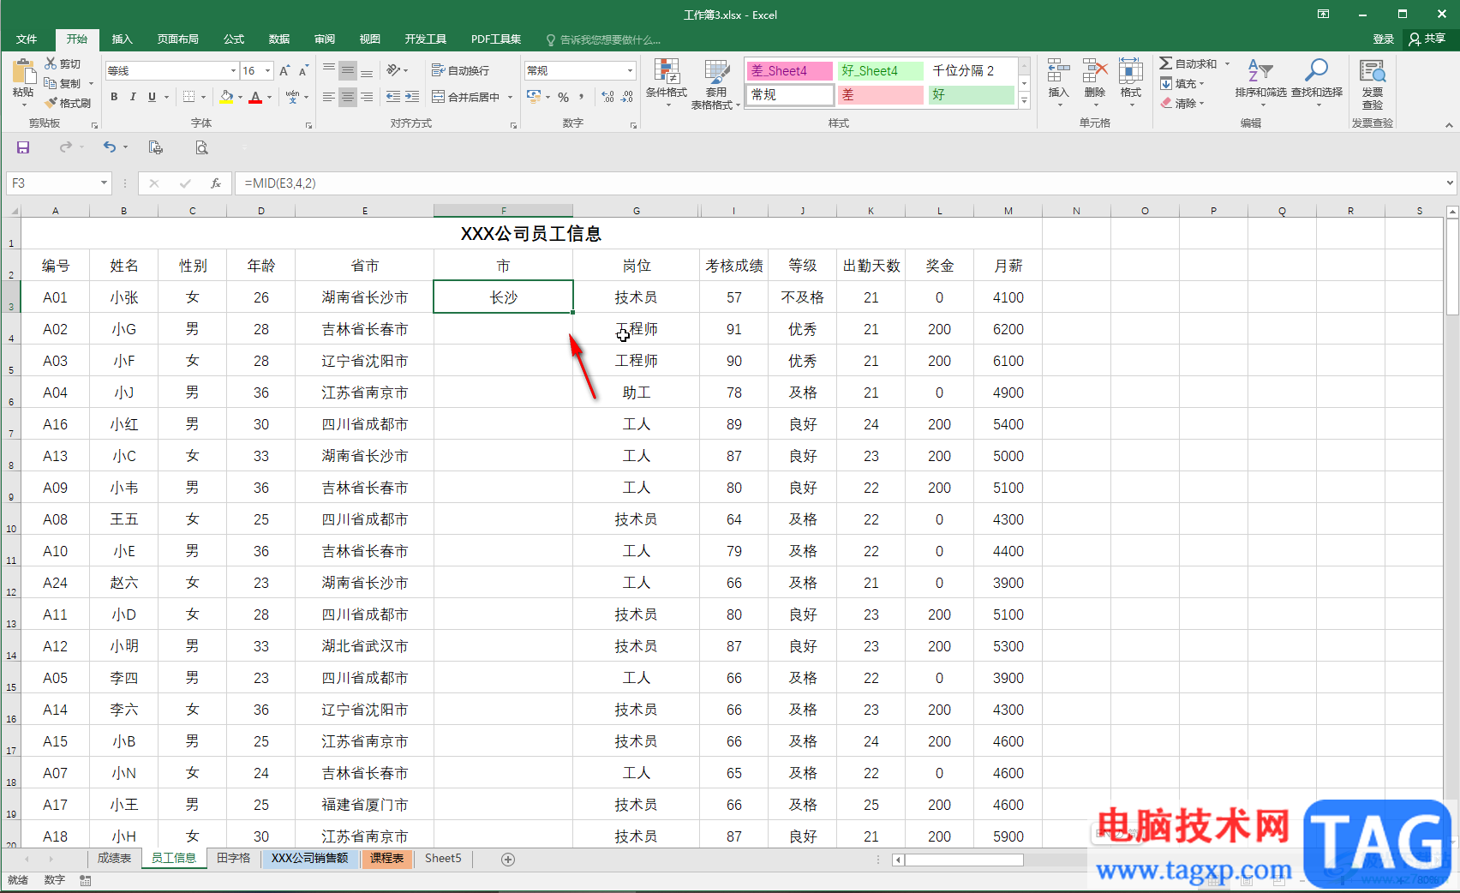Screen dimensions: 1460x893
Task: Click the Sort and Filter icon
Action: (1260, 74)
